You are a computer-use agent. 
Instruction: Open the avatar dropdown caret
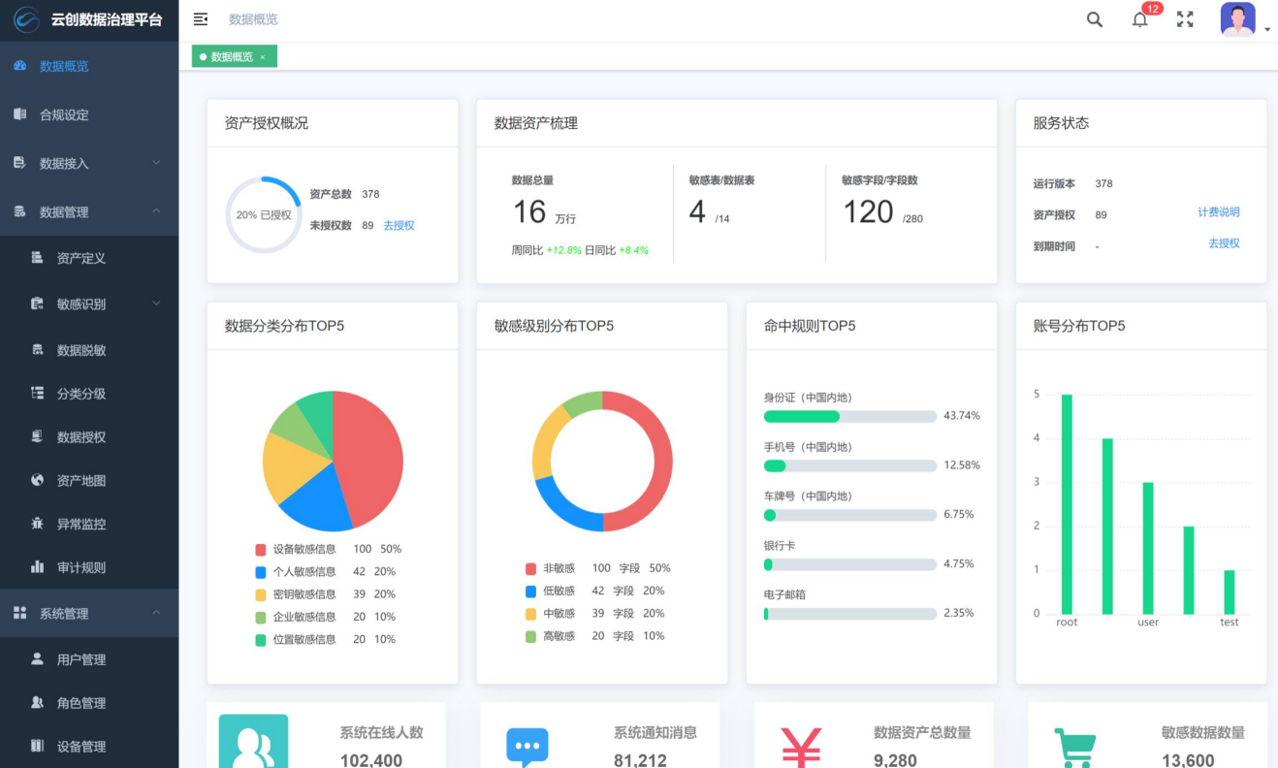1266,30
